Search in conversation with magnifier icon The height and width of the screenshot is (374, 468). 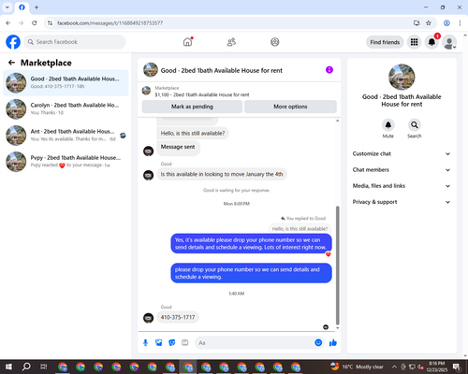click(414, 125)
